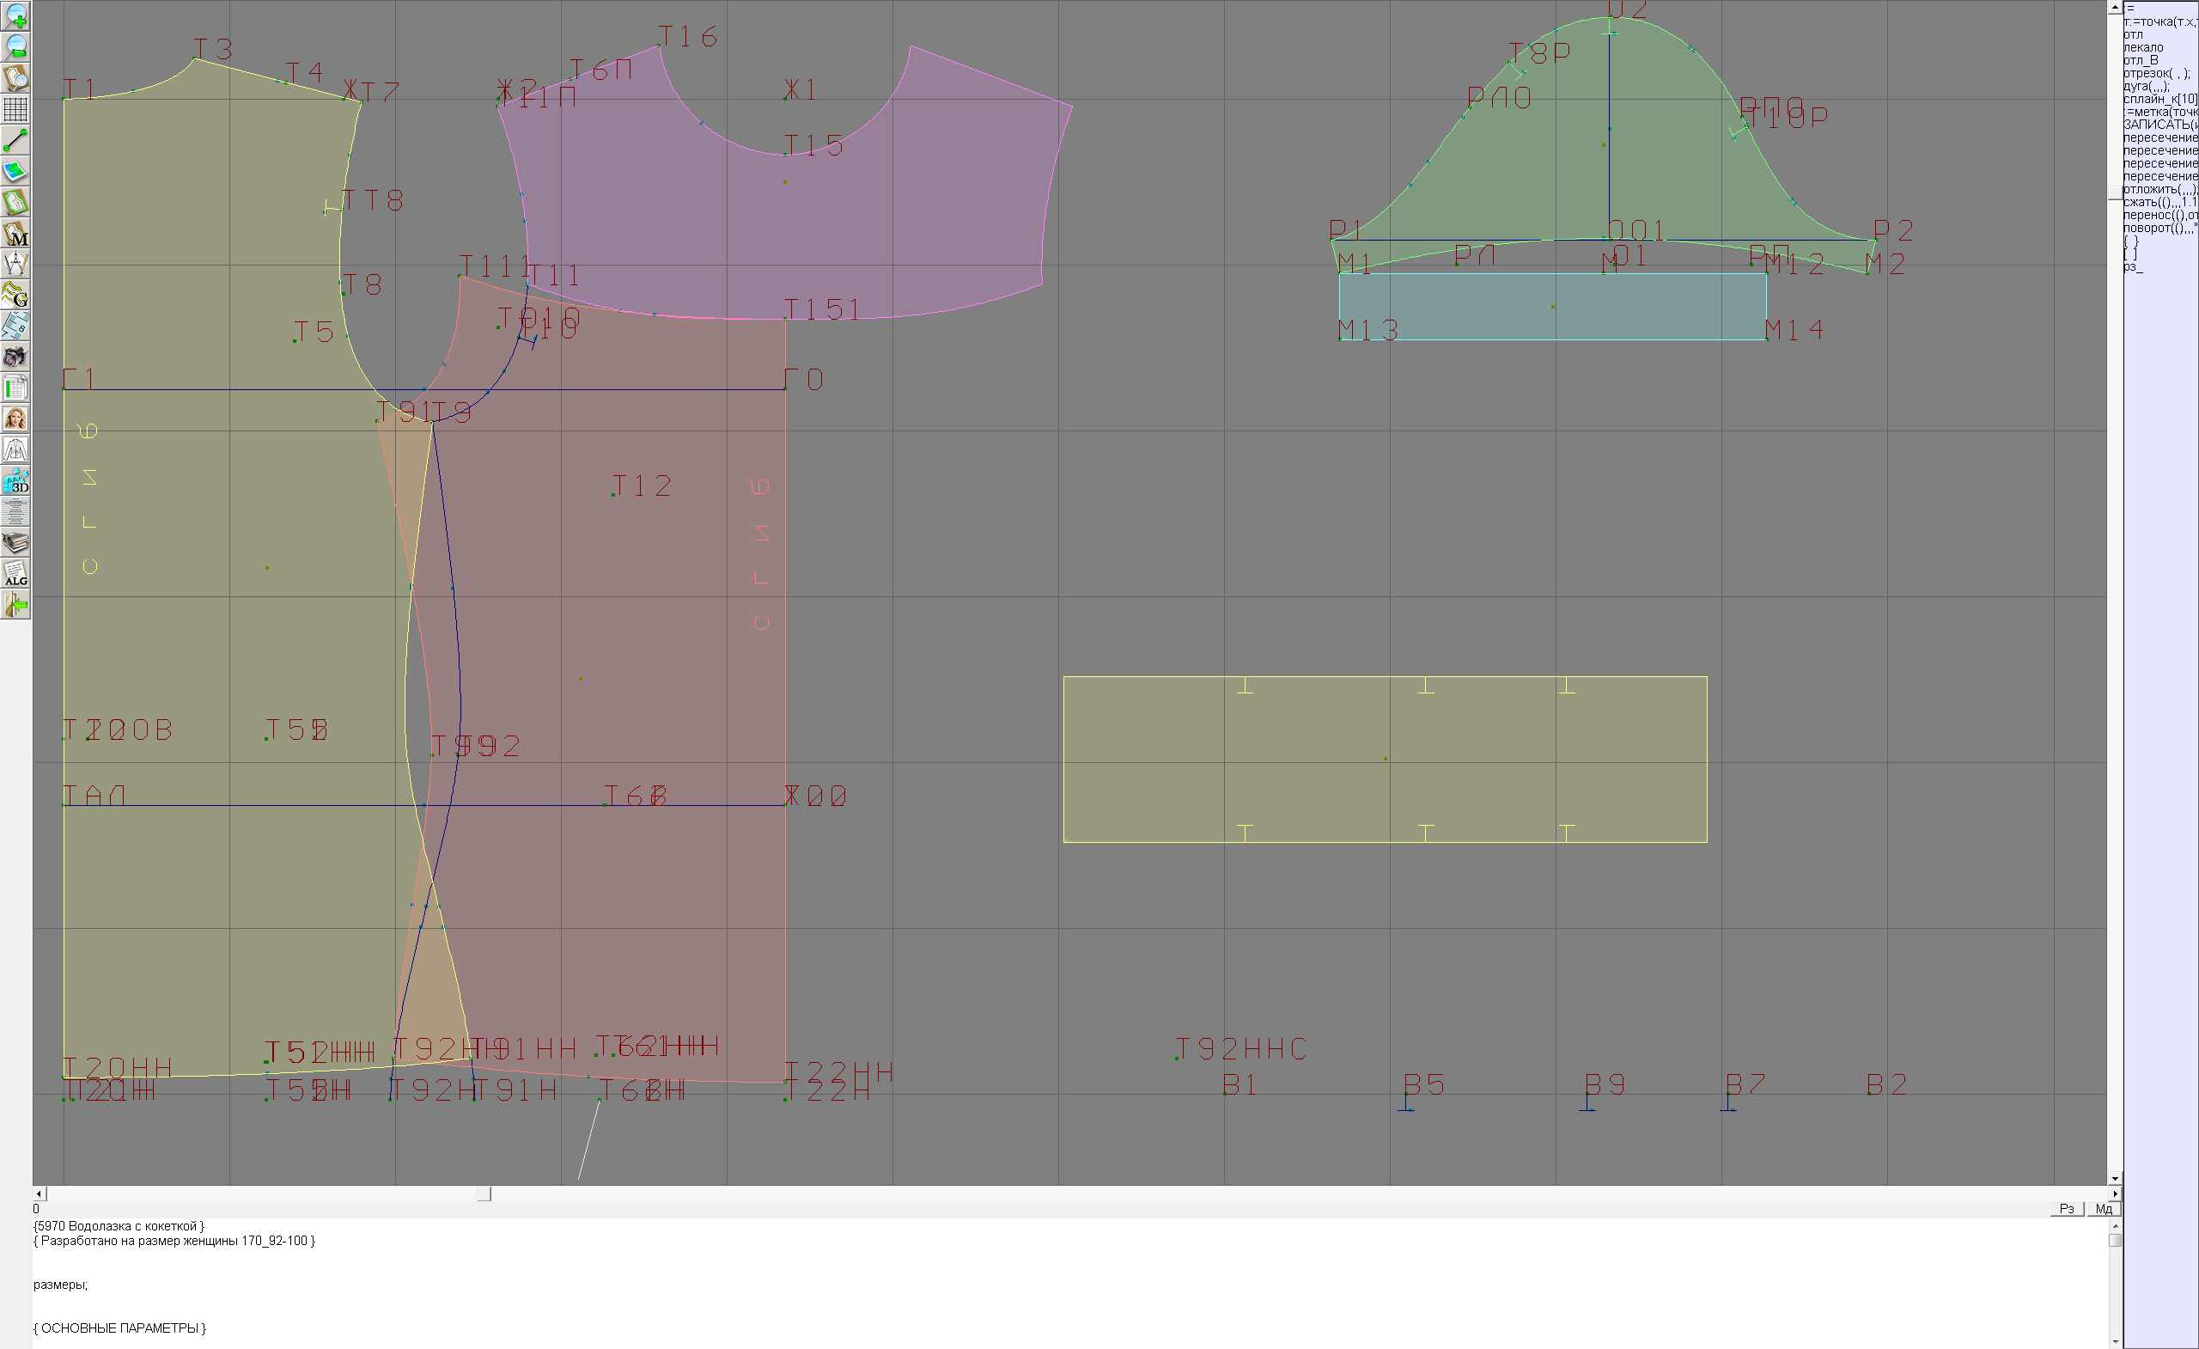Open the 3D view icon
Image resolution: width=2199 pixels, height=1349 pixels.
coord(15,481)
